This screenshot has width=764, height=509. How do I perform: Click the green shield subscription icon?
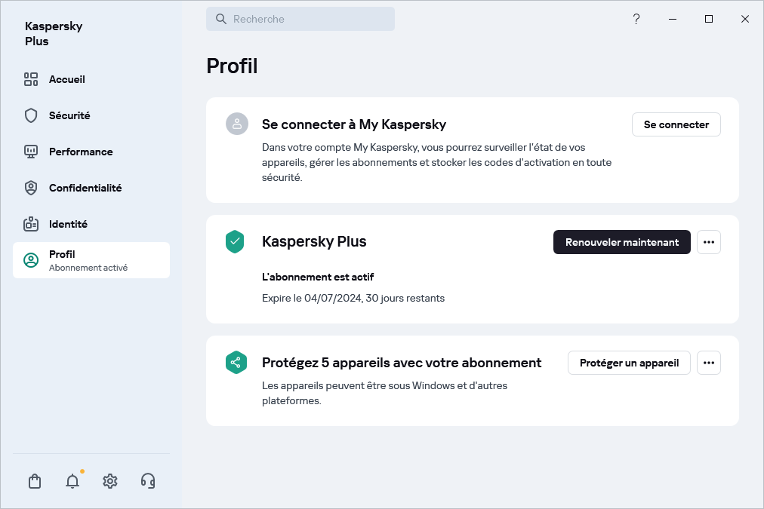(236, 242)
